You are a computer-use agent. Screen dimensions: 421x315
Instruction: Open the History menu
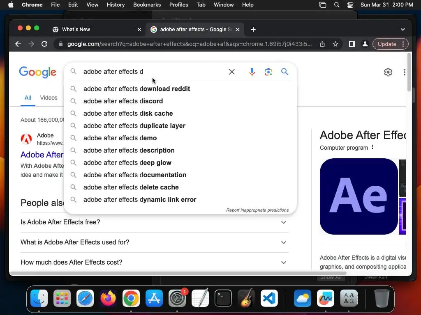(x=116, y=5)
